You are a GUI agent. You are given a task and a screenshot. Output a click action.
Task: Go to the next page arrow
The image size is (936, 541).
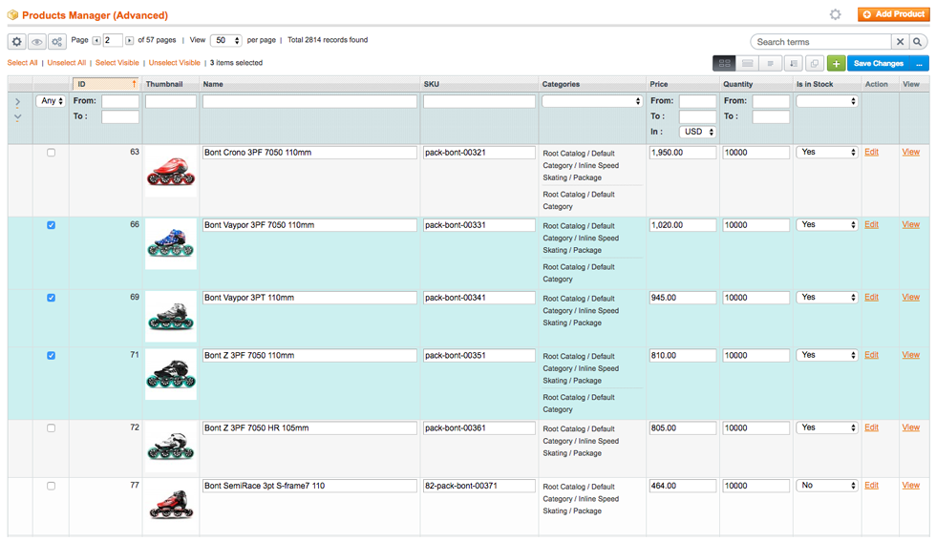129,41
